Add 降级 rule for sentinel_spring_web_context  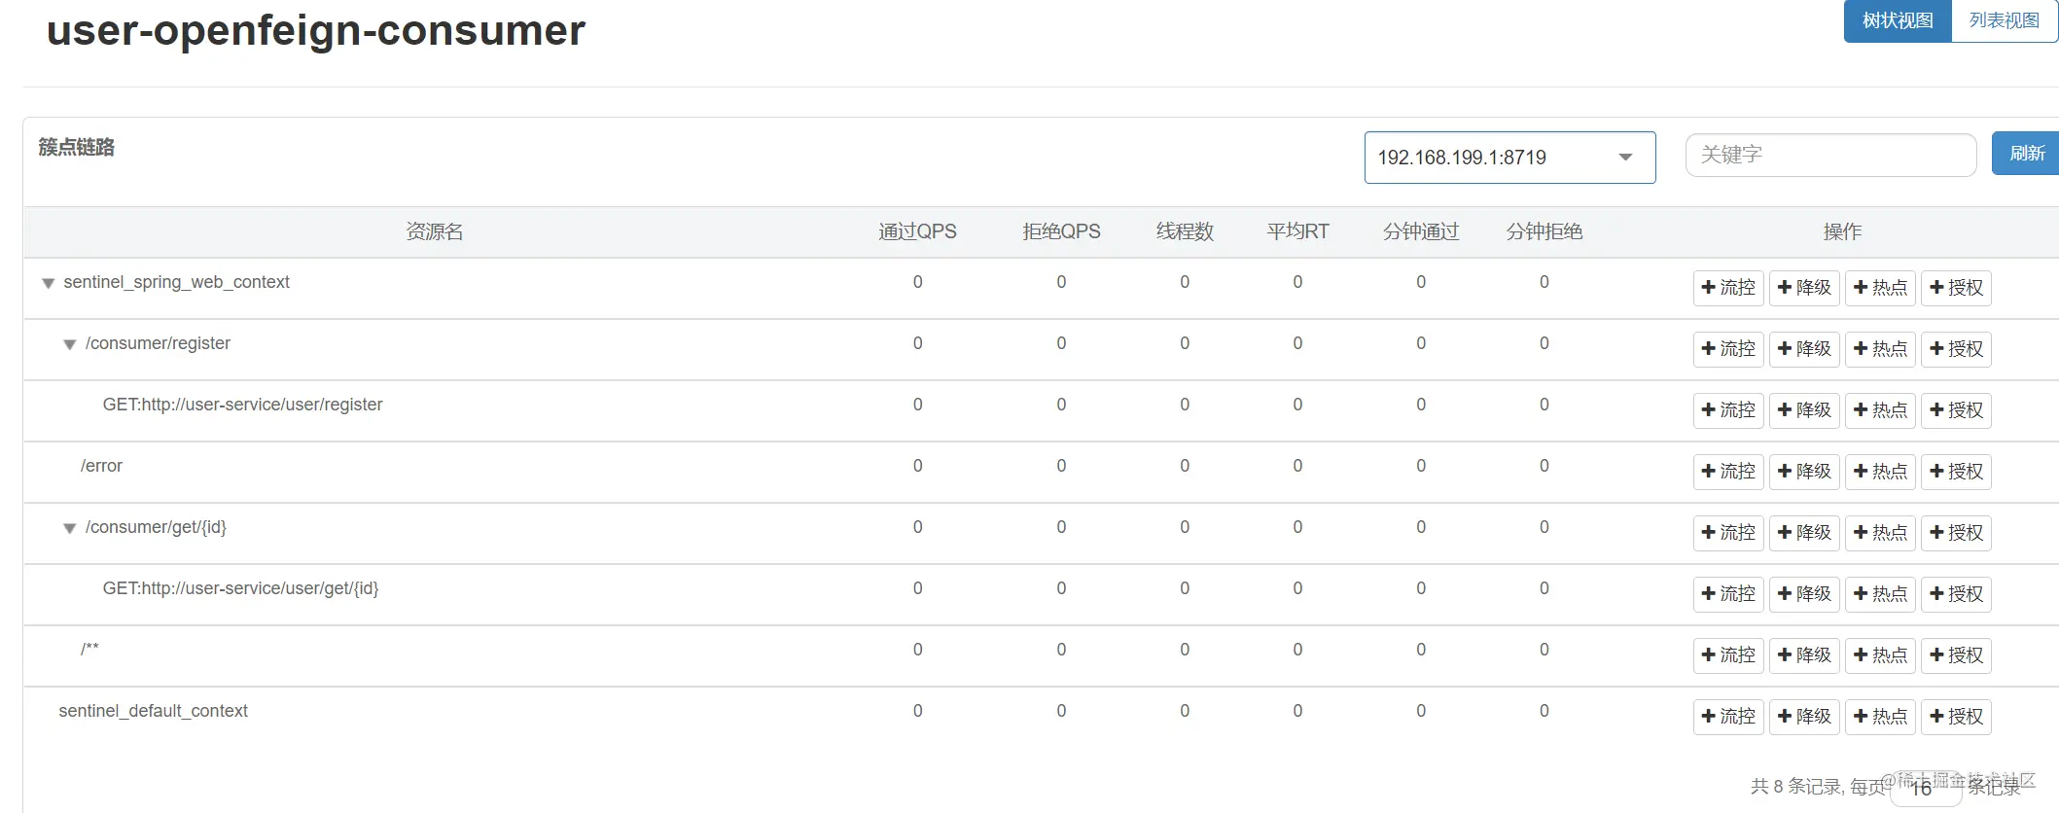click(x=1804, y=288)
